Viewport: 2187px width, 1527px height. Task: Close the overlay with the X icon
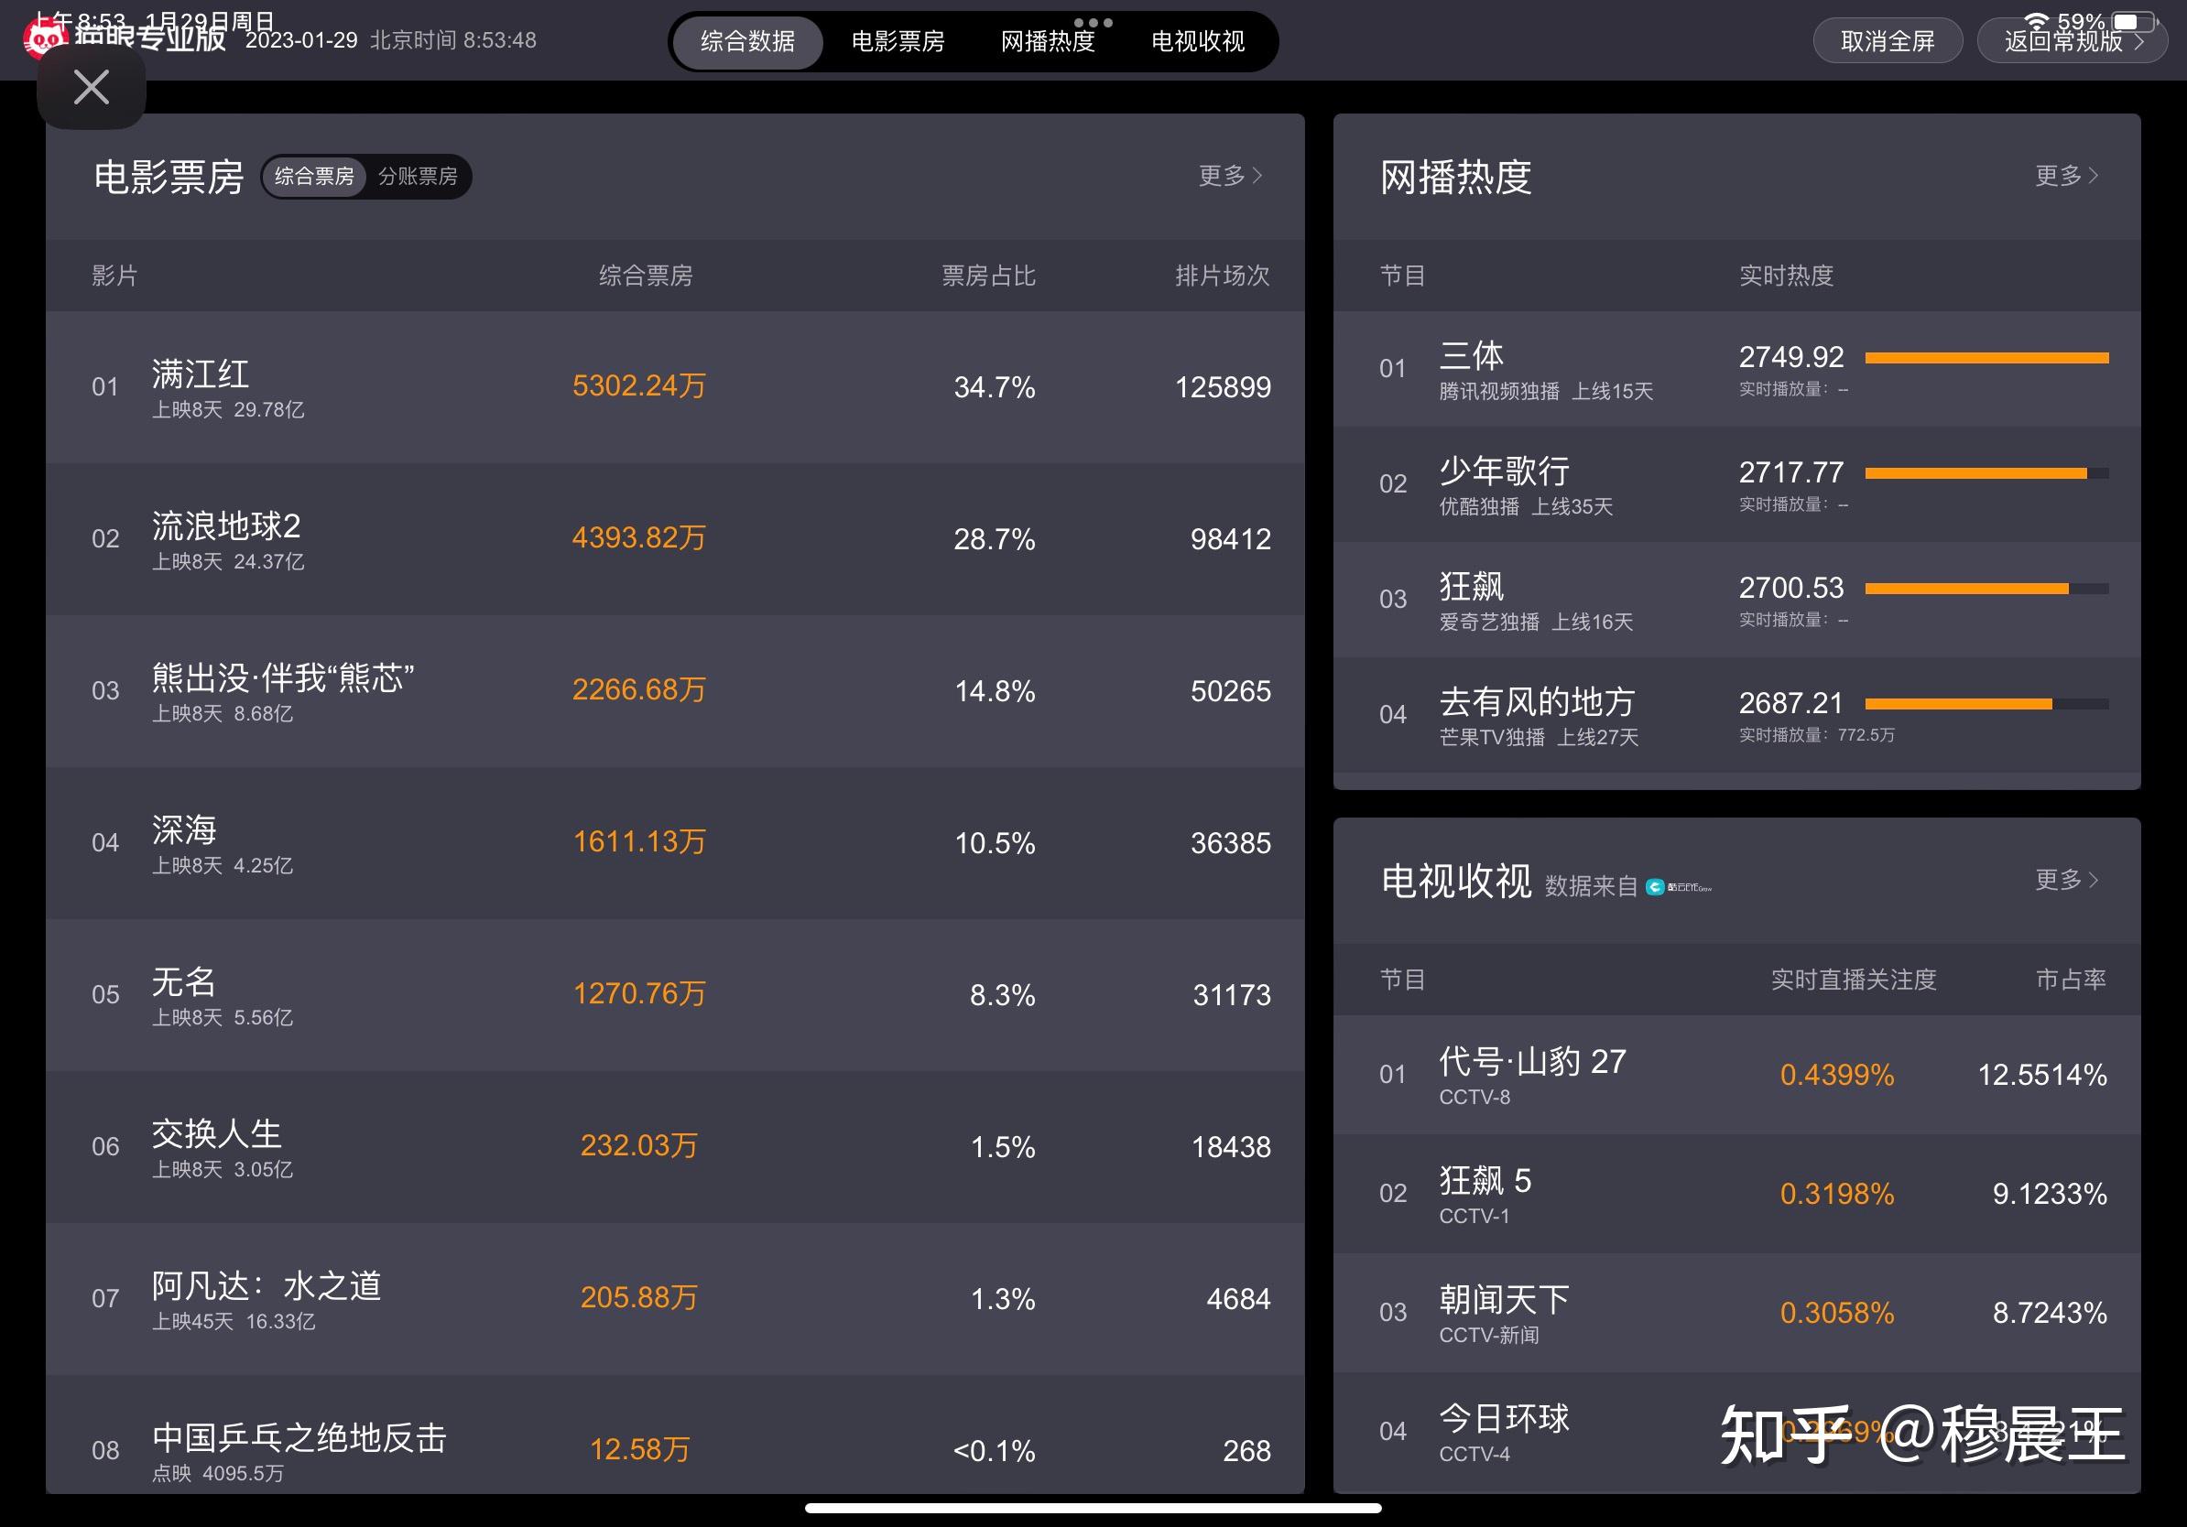[90, 87]
